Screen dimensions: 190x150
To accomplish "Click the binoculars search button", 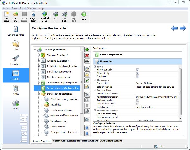I will [x=87, y=61].
